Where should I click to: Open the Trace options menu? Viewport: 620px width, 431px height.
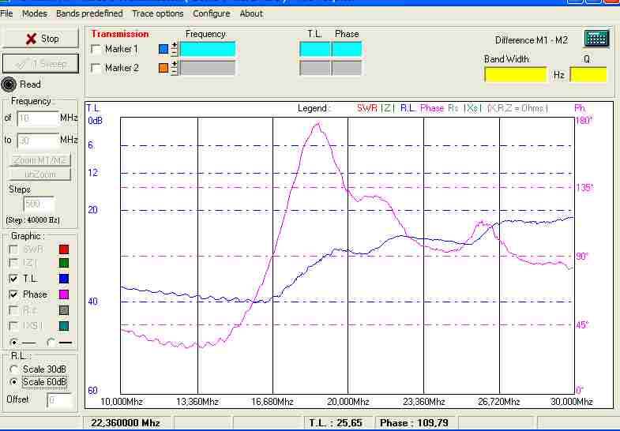(x=158, y=13)
